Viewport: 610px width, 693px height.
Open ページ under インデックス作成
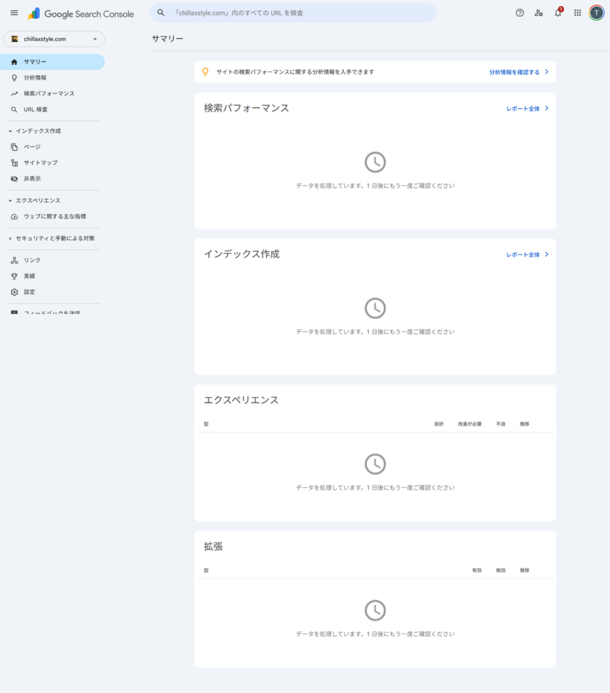(30, 146)
